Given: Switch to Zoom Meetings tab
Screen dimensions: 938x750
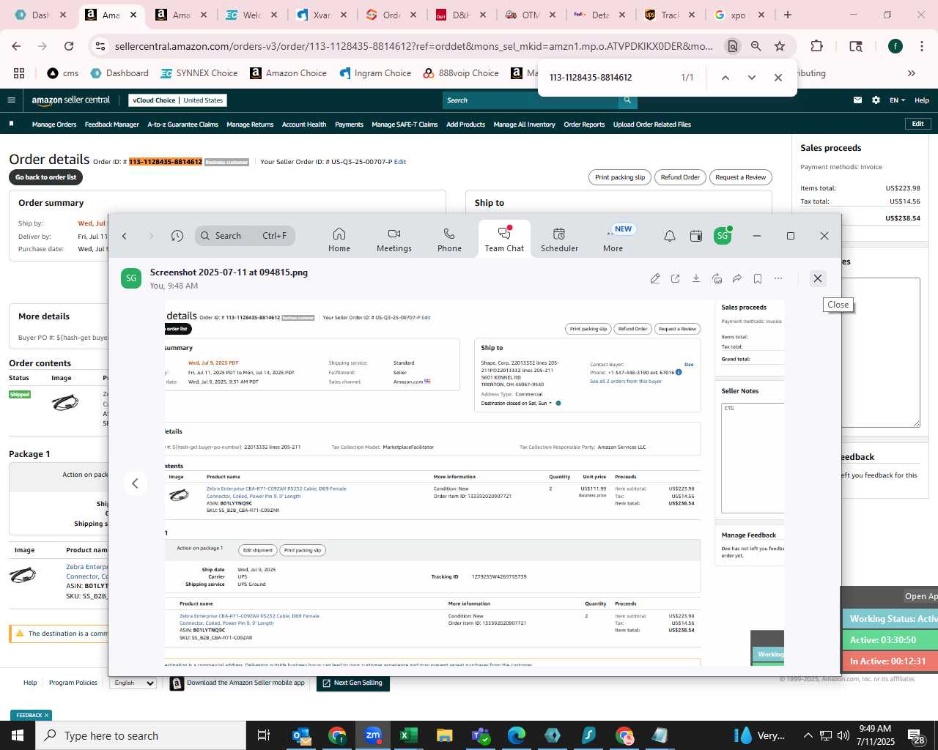Looking at the screenshot, I should [394, 240].
